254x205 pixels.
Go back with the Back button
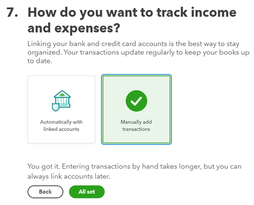[45, 192]
